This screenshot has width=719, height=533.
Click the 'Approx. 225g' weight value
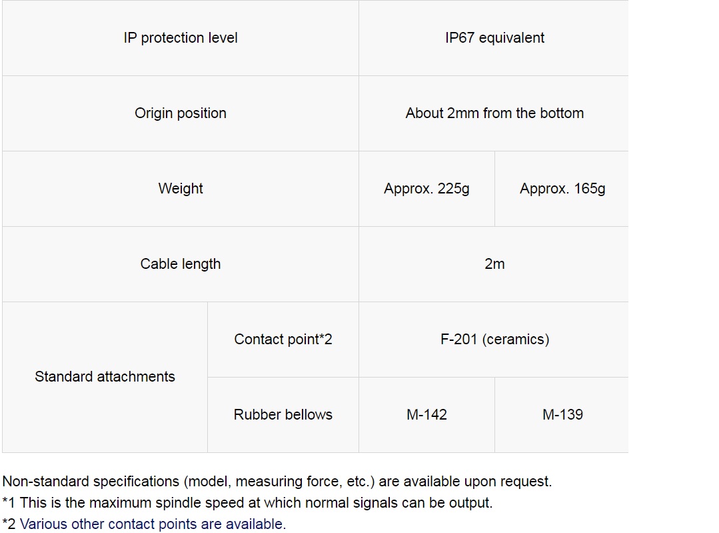click(427, 189)
